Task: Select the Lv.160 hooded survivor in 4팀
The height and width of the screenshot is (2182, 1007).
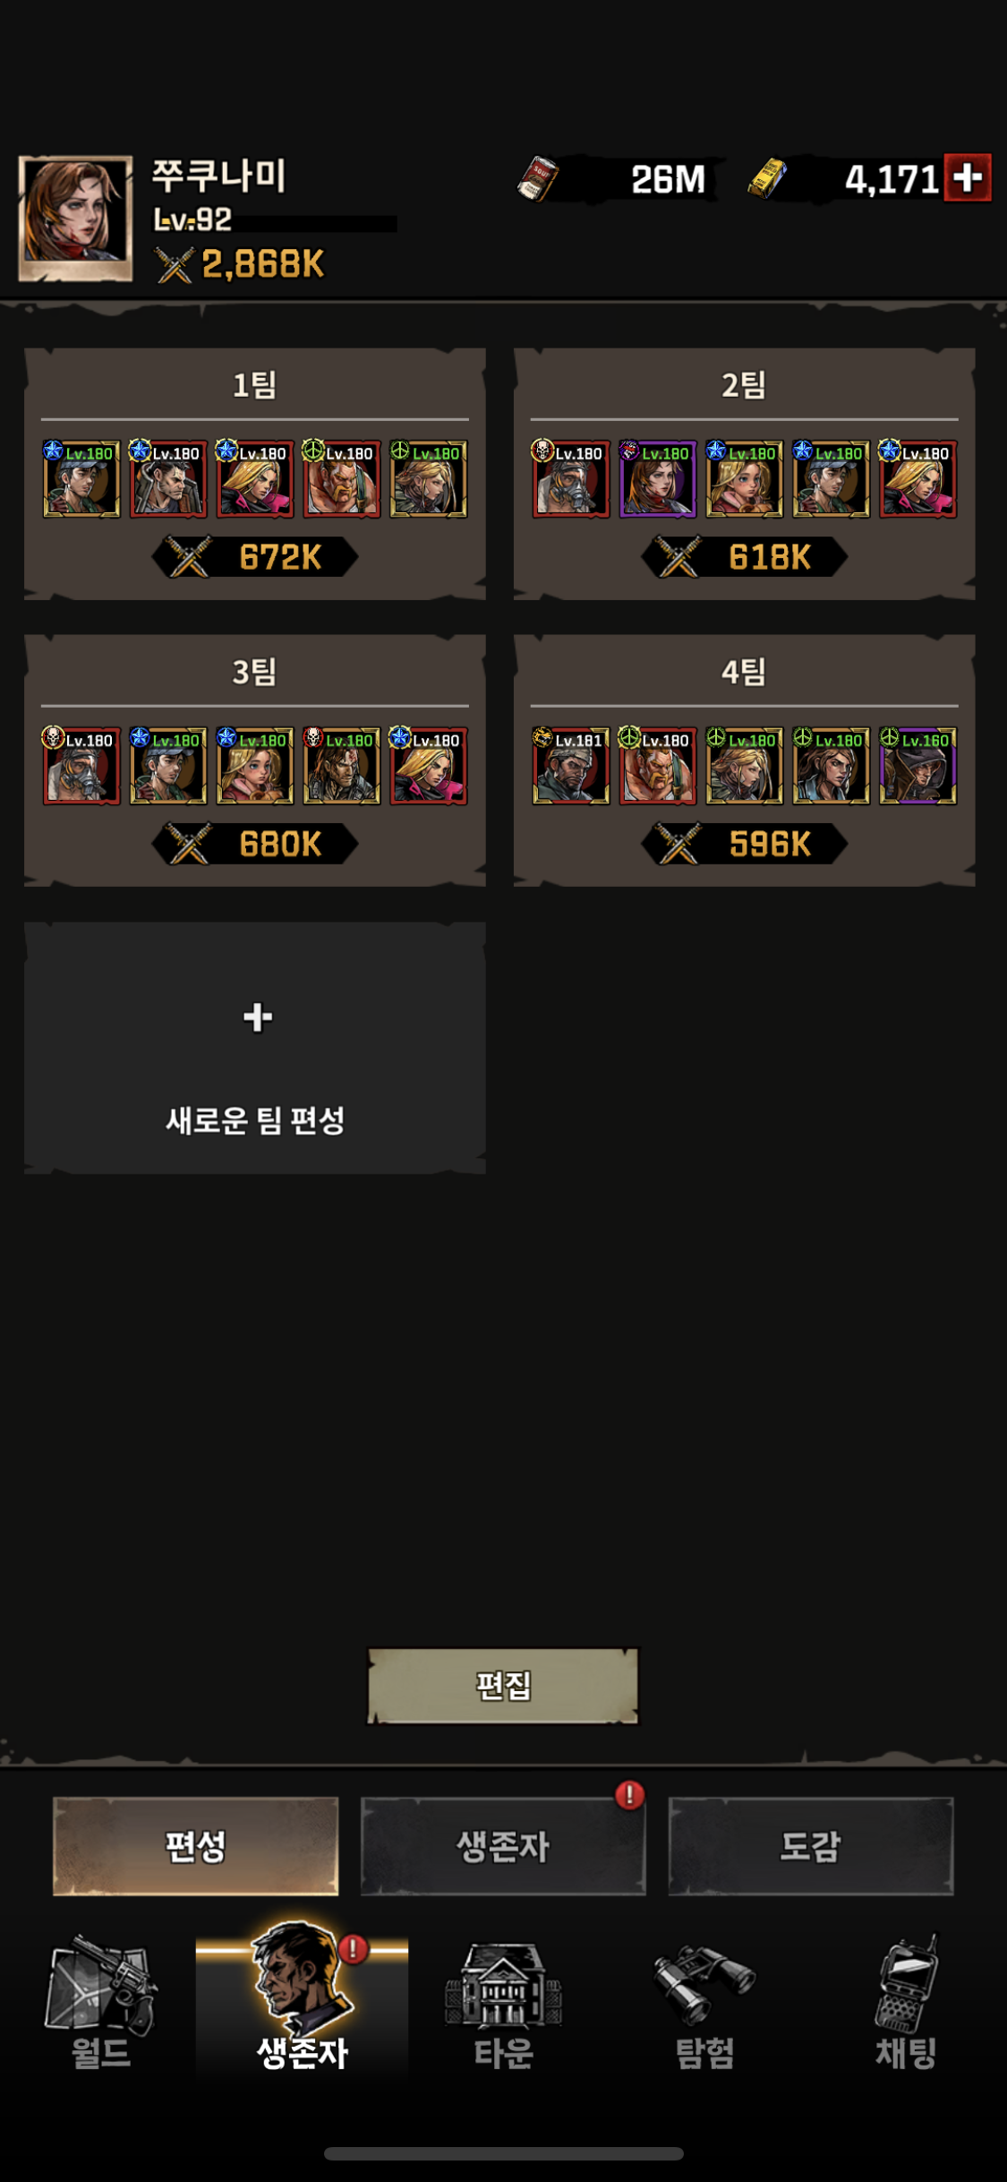Action: (918, 766)
